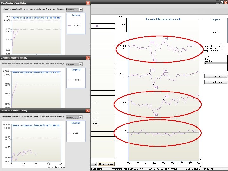The height and width of the screenshot is (171, 228).
Task: Click the Sweep Count button
Action: (x=216, y=76)
